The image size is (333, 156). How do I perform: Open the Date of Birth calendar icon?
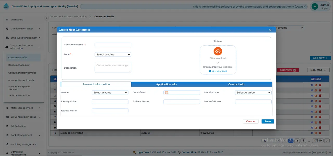pyautogui.click(x=166, y=93)
